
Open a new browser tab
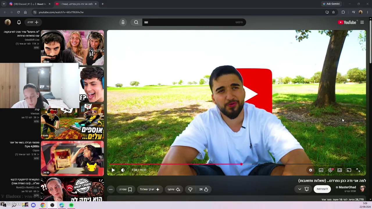point(103,4)
